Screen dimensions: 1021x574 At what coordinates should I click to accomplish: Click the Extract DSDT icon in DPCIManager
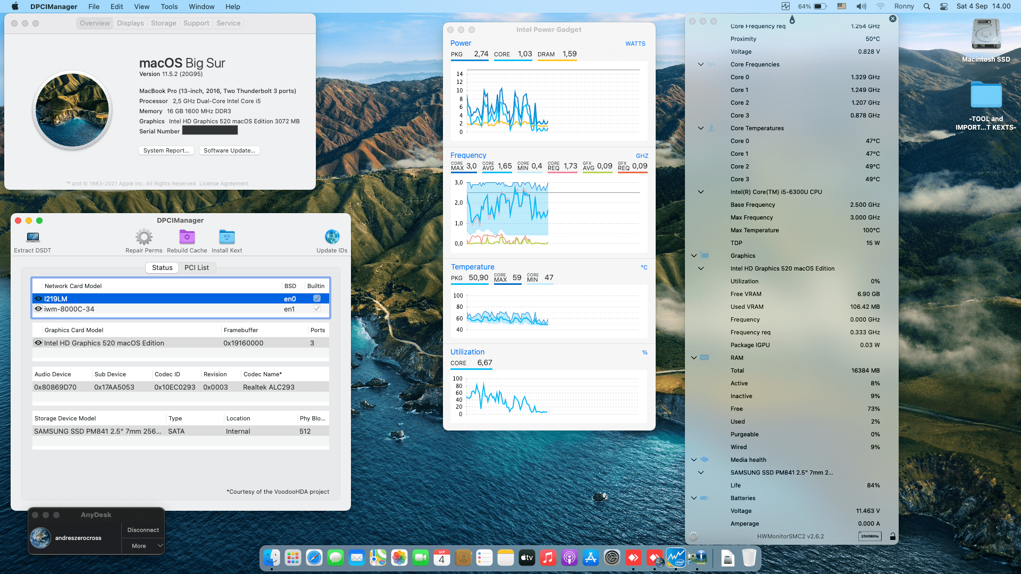[33, 237]
